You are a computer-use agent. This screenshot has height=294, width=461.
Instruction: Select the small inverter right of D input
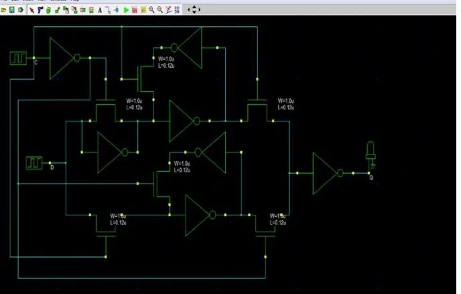pos(113,152)
